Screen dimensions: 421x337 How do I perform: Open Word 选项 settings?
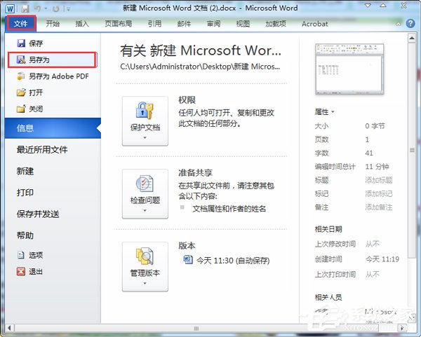29,255
